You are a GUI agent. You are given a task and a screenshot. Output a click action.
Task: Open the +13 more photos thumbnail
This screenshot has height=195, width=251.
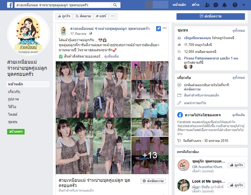point(150,155)
